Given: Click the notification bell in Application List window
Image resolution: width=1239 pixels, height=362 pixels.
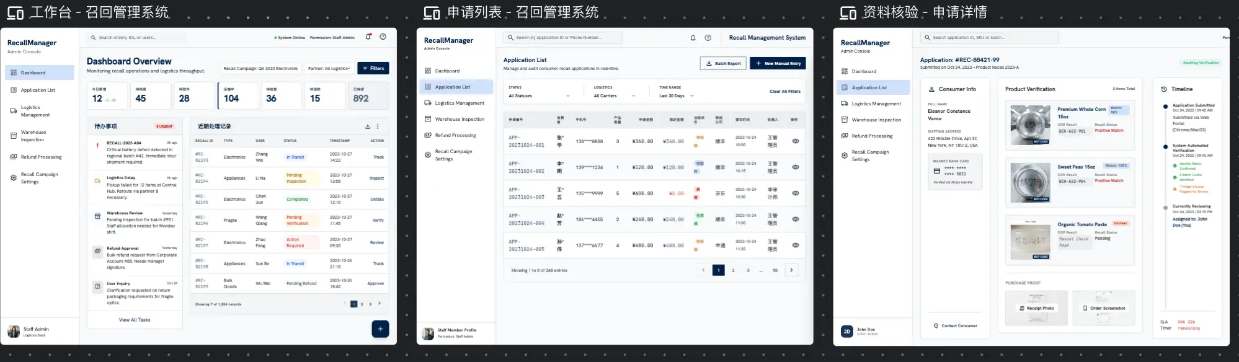Looking at the screenshot, I should pyautogui.click(x=693, y=38).
